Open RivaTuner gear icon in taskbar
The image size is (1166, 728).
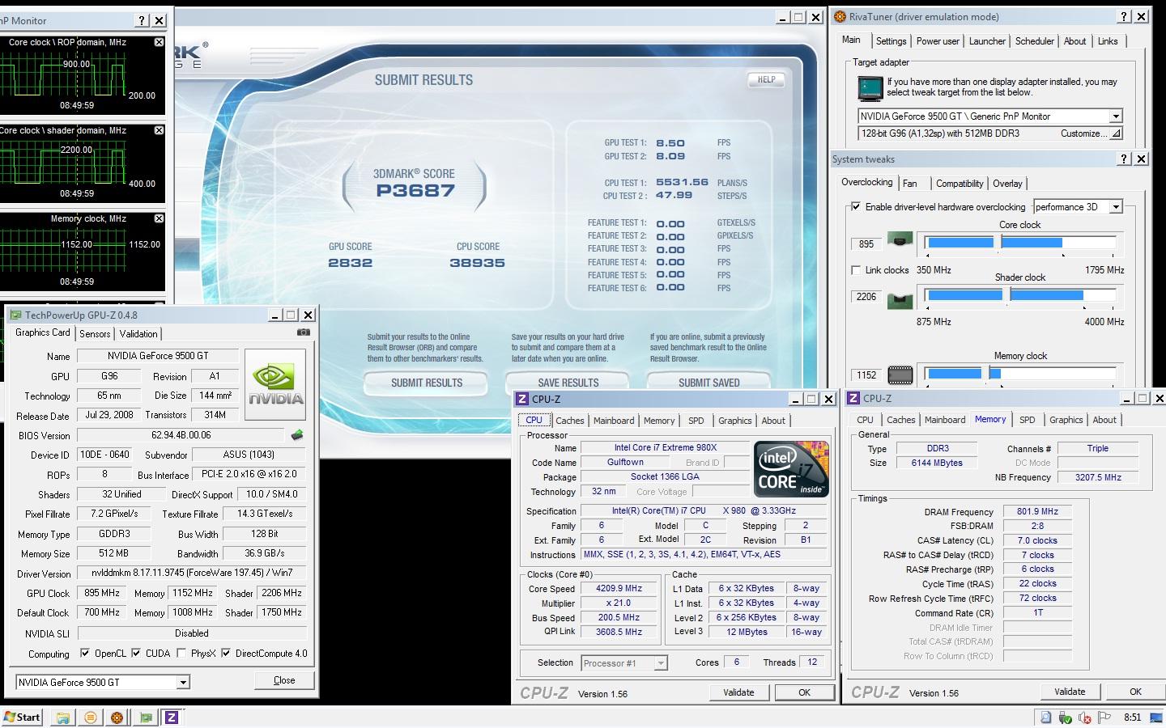coord(117,717)
